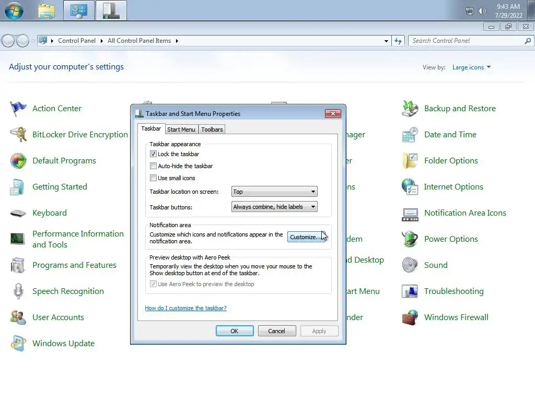Click the Apply button in dialog
Screen dimensions: 535x401
point(319,331)
